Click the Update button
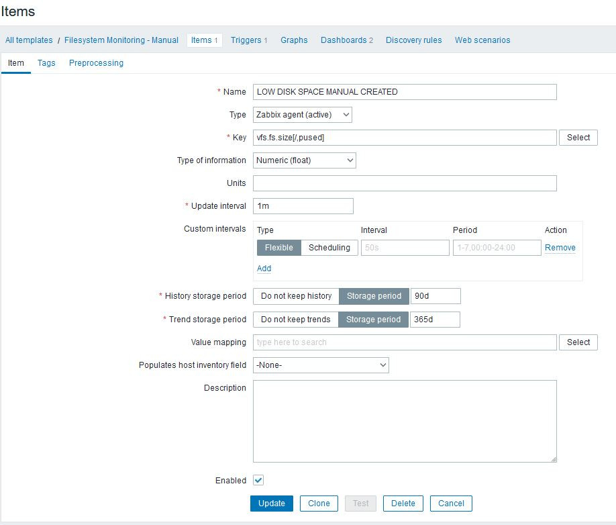The width and height of the screenshot is (616, 525). click(x=271, y=504)
